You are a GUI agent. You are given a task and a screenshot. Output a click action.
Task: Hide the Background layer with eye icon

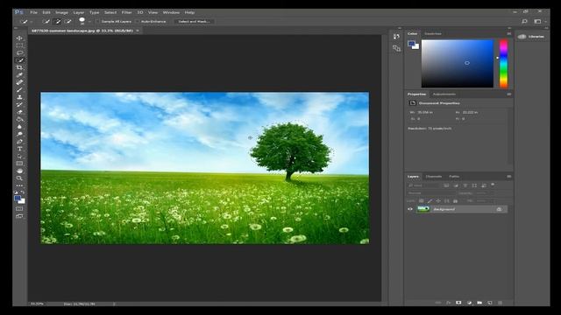(x=410, y=209)
